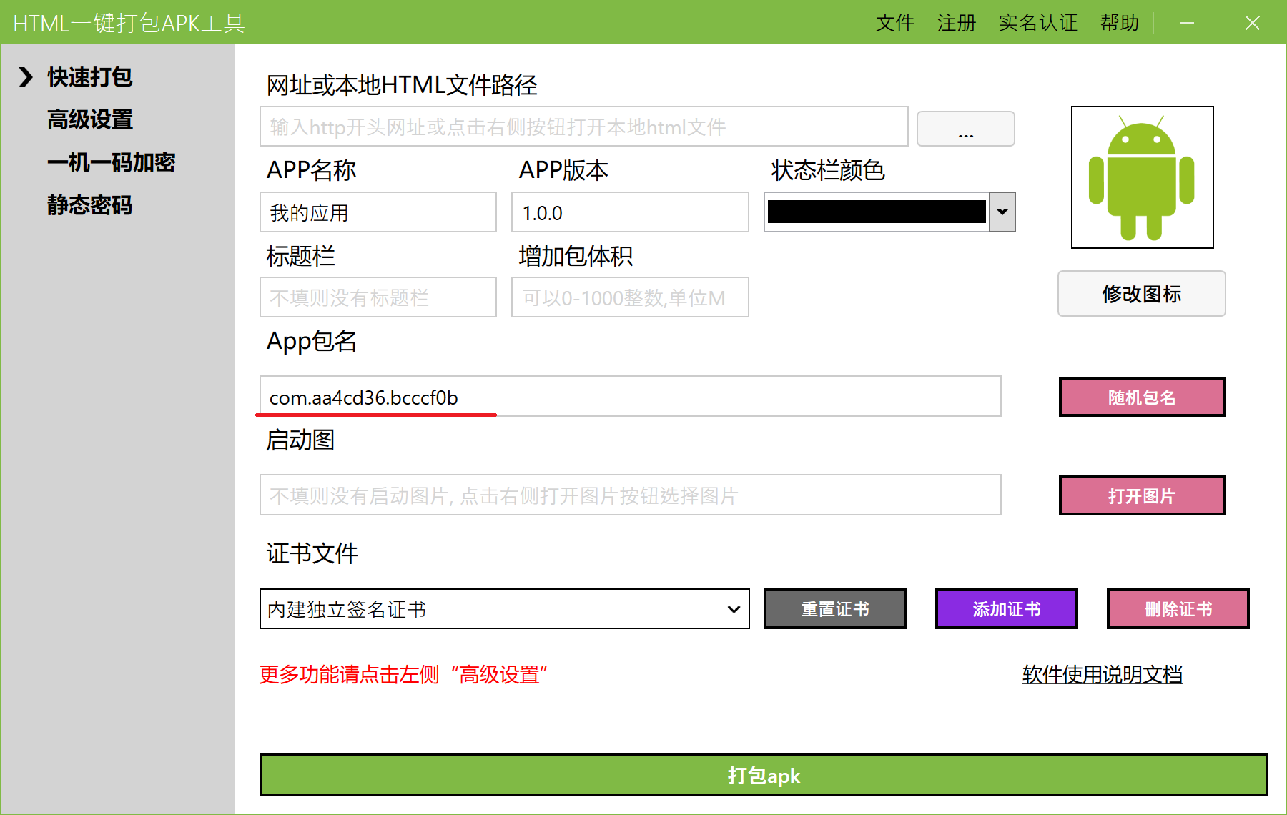
Task: Select 快速打包 in the sidebar
Action: coord(89,76)
